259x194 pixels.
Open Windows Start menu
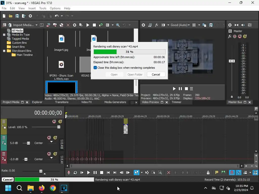coord(8,188)
